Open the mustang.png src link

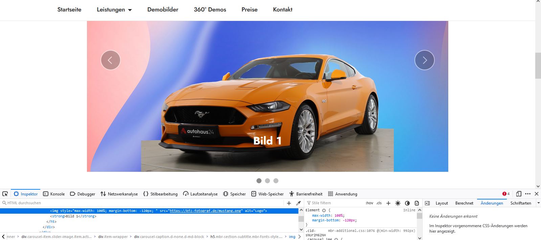[205, 211]
